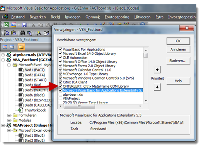Click the Copy toolbar icon
The height and width of the screenshot is (147, 201).
pos(41,25)
